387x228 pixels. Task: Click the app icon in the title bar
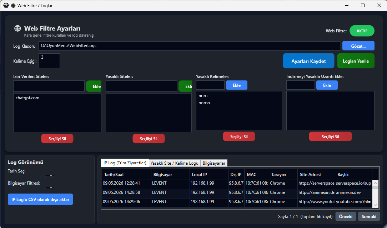[6, 5]
